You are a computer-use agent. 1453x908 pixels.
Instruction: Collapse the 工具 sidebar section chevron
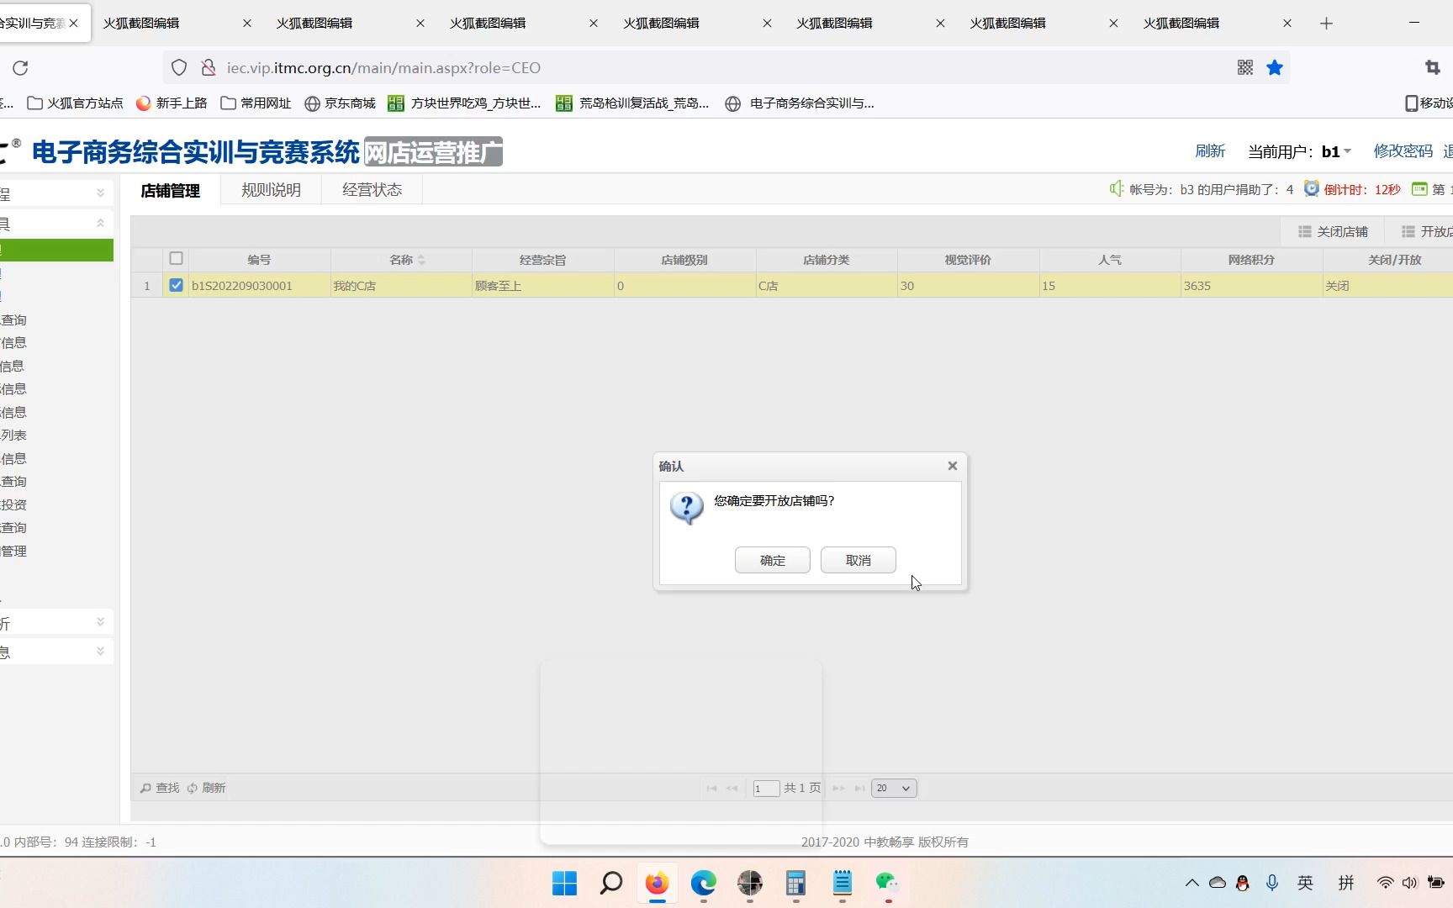point(100,222)
